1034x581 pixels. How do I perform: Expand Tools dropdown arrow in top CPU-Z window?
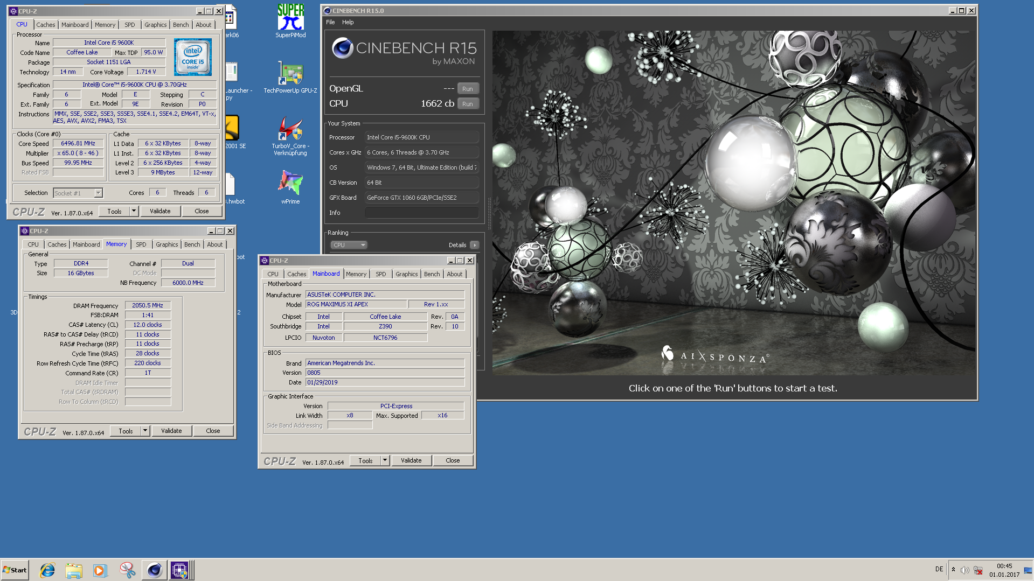134,211
